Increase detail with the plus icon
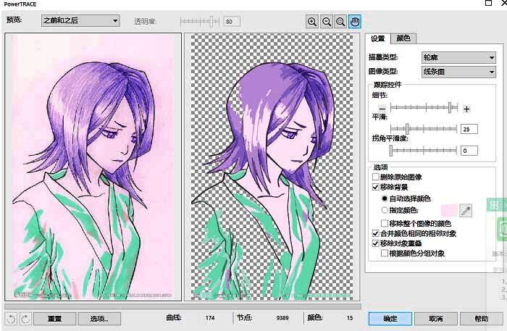 [467, 109]
